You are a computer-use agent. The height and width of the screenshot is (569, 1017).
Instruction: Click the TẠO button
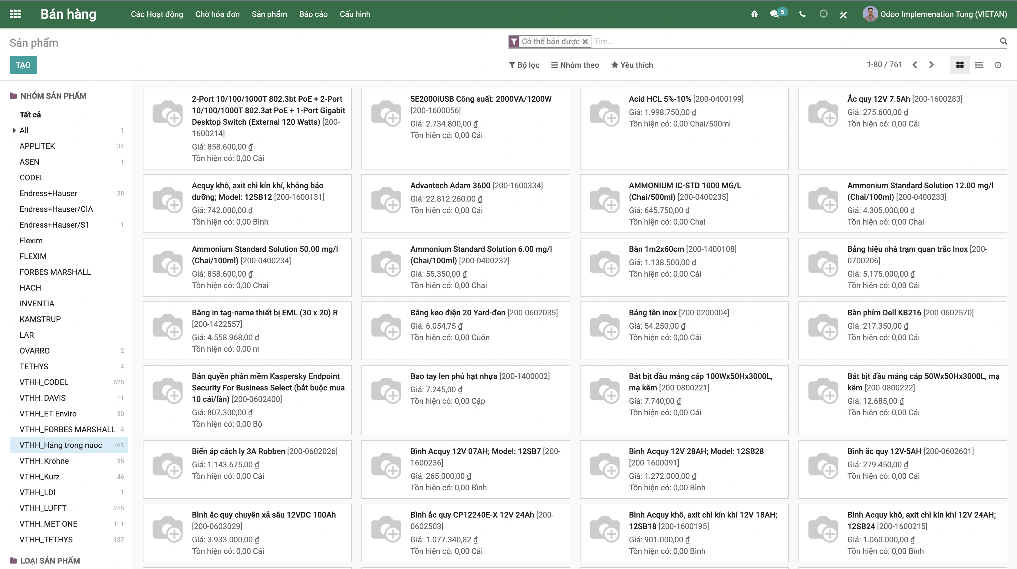(23, 64)
